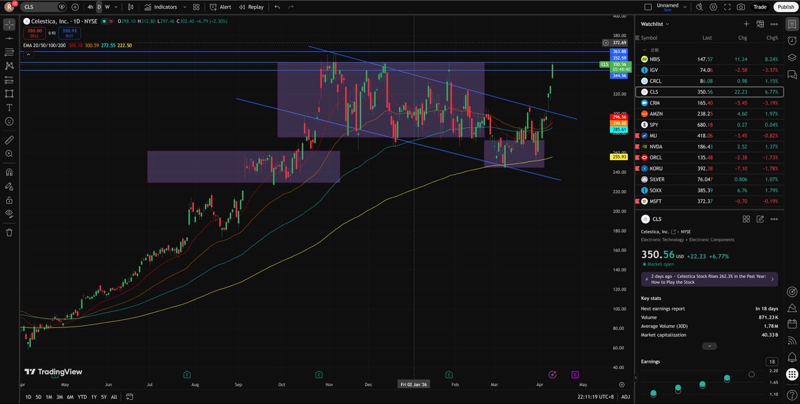Open the calendar sidebar icon
The height and width of the screenshot is (404, 800).
[x=792, y=324]
